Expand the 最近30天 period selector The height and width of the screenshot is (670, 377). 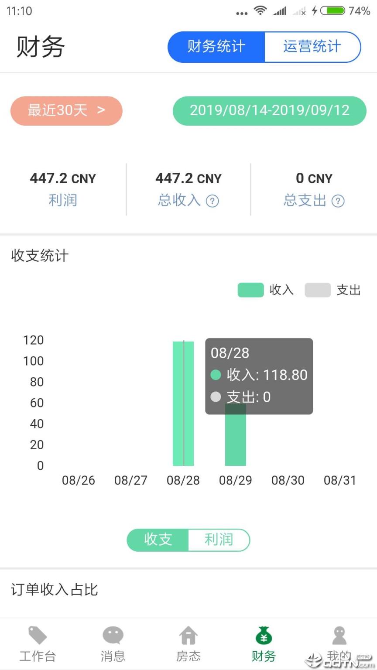tap(66, 110)
